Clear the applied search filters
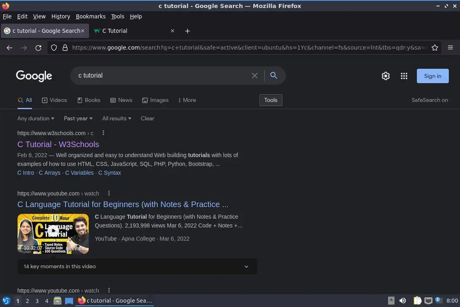Image resolution: width=460 pixels, height=307 pixels. [x=147, y=118]
